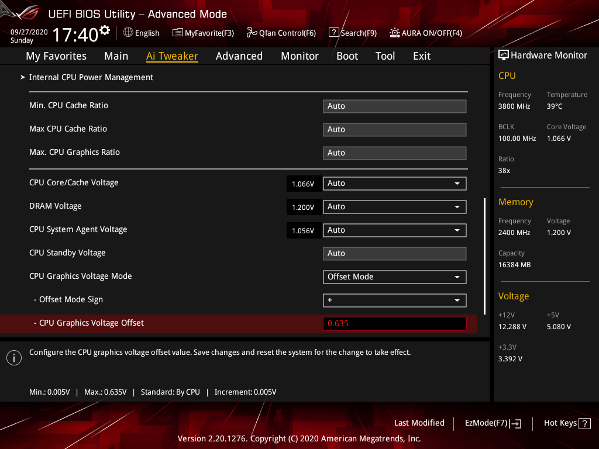This screenshot has width=599, height=449.
Task: Go to the Exit tab
Action: 422,56
